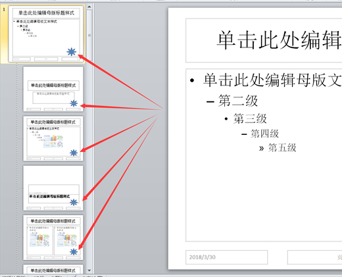Click the master text line 单击此处编辑母版文

point(272,80)
